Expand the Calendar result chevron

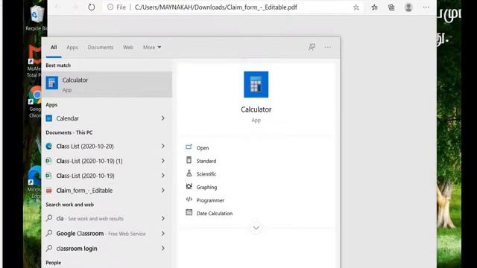point(163,118)
